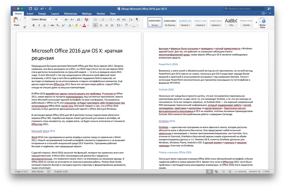
Task: Go to the Mailings tab
Action: pos(87,14)
